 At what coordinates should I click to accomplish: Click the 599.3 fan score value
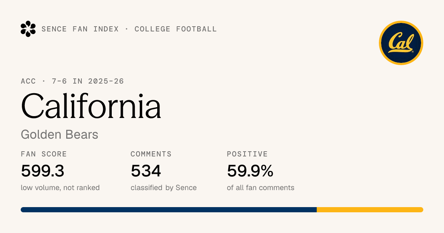tap(43, 171)
